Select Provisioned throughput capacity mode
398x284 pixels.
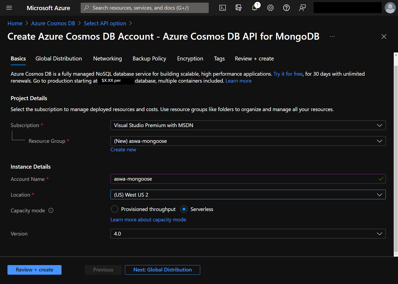[x=114, y=209]
